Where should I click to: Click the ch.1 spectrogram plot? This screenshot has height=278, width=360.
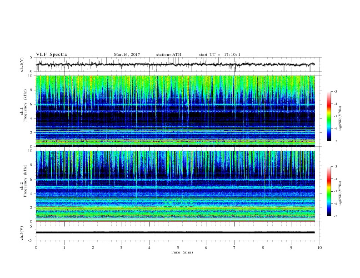tap(175, 111)
